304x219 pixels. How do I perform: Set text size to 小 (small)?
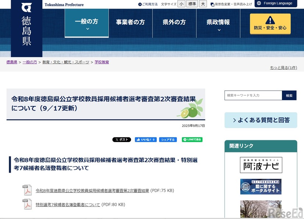click(181, 4)
